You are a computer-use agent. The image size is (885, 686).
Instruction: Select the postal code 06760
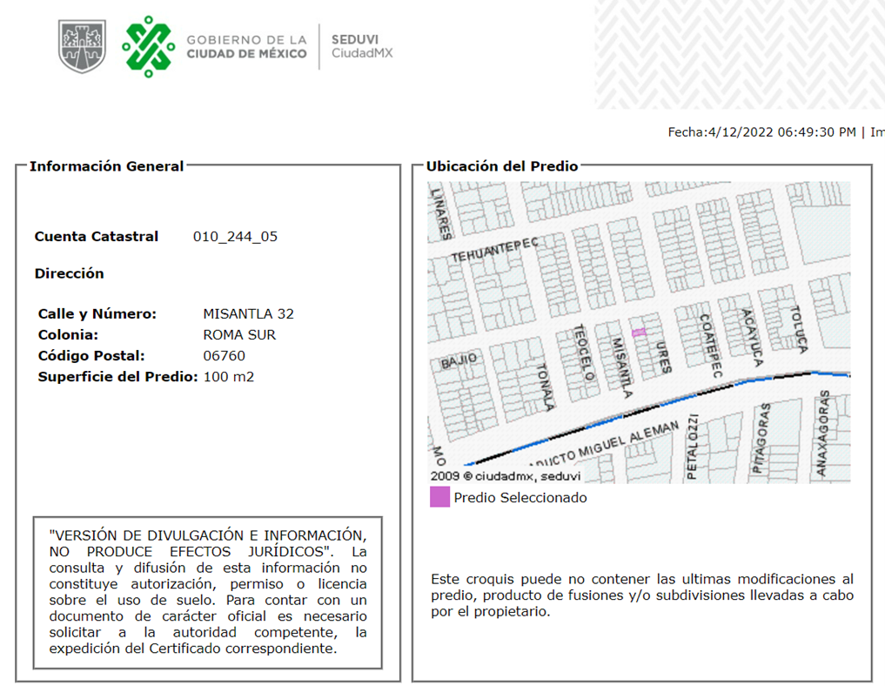[x=224, y=356]
